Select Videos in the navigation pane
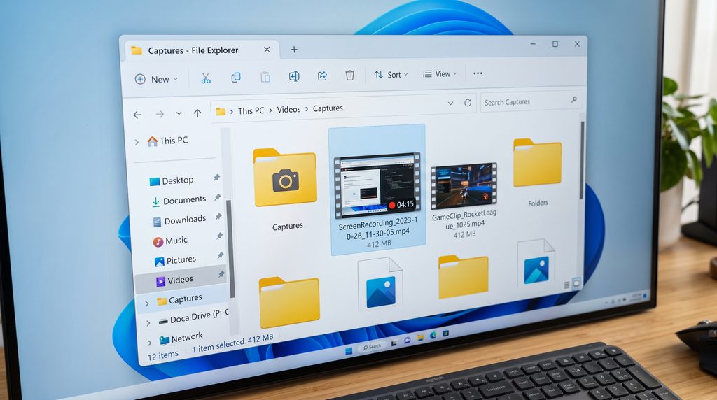717x400 pixels. 182,280
